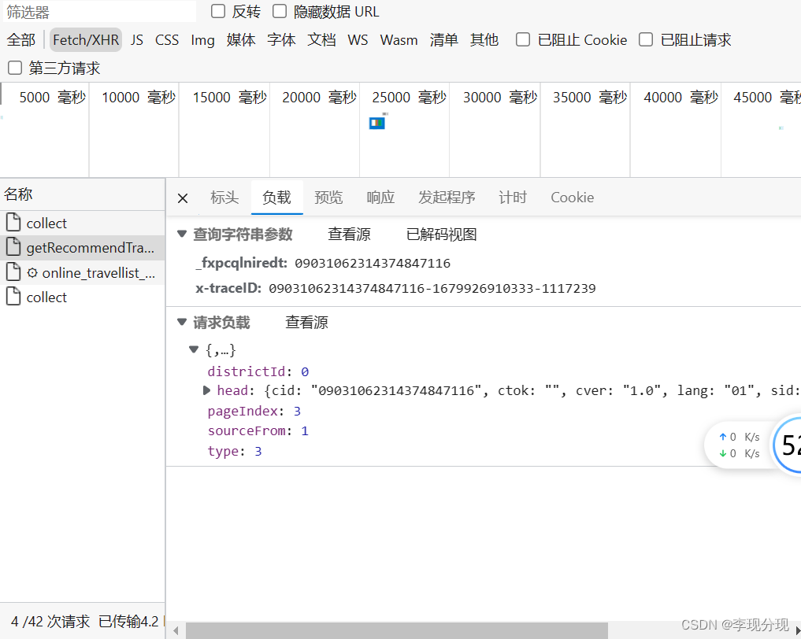Click the districtId: 0 payload line
Image resolution: width=801 pixels, height=639 pixels.
(258, 371)
